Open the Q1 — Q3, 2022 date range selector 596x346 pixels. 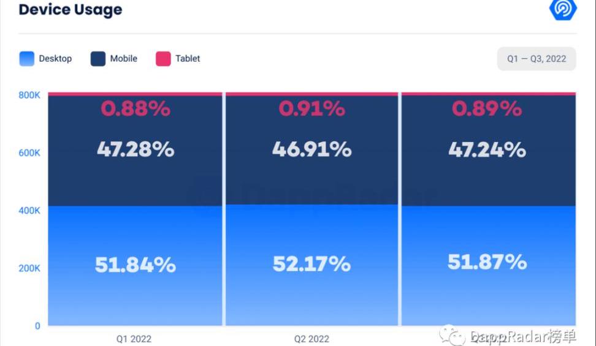[536, 59]
